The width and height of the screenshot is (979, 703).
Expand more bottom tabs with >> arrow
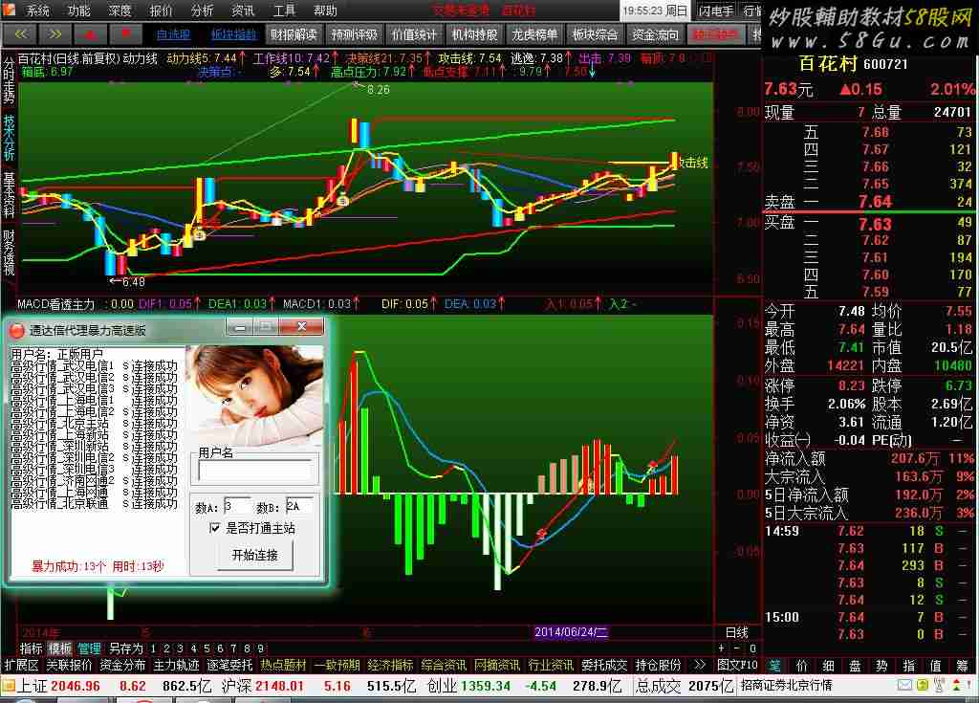699,666
